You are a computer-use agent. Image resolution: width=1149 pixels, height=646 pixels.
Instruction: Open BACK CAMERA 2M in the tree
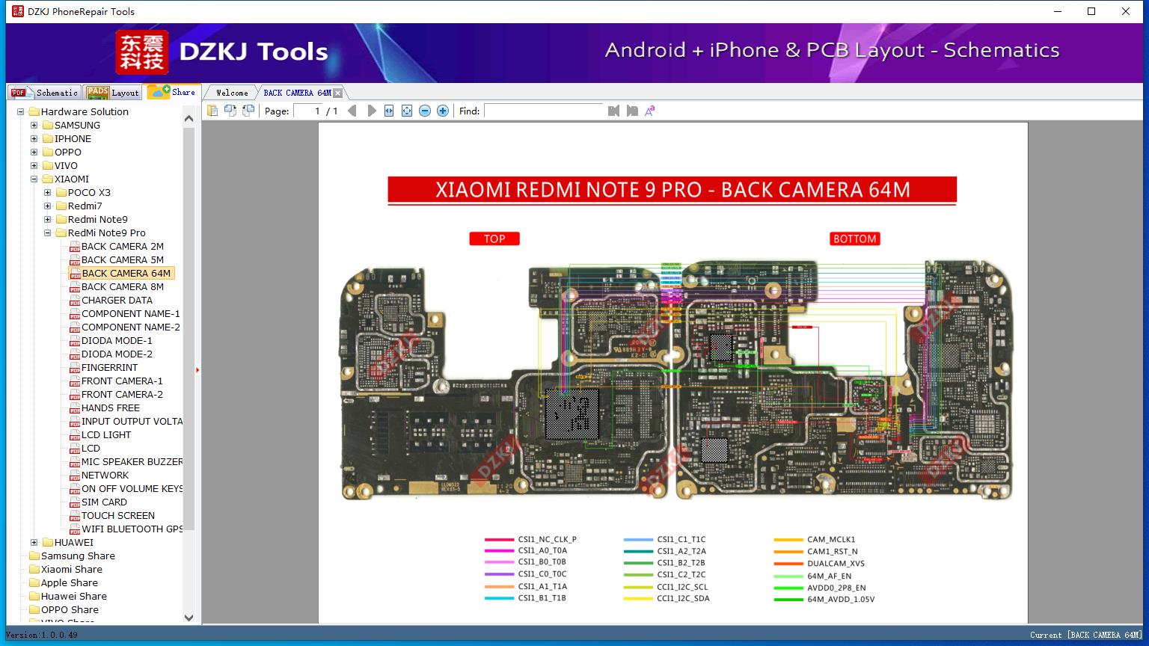(x=123, y=246)
